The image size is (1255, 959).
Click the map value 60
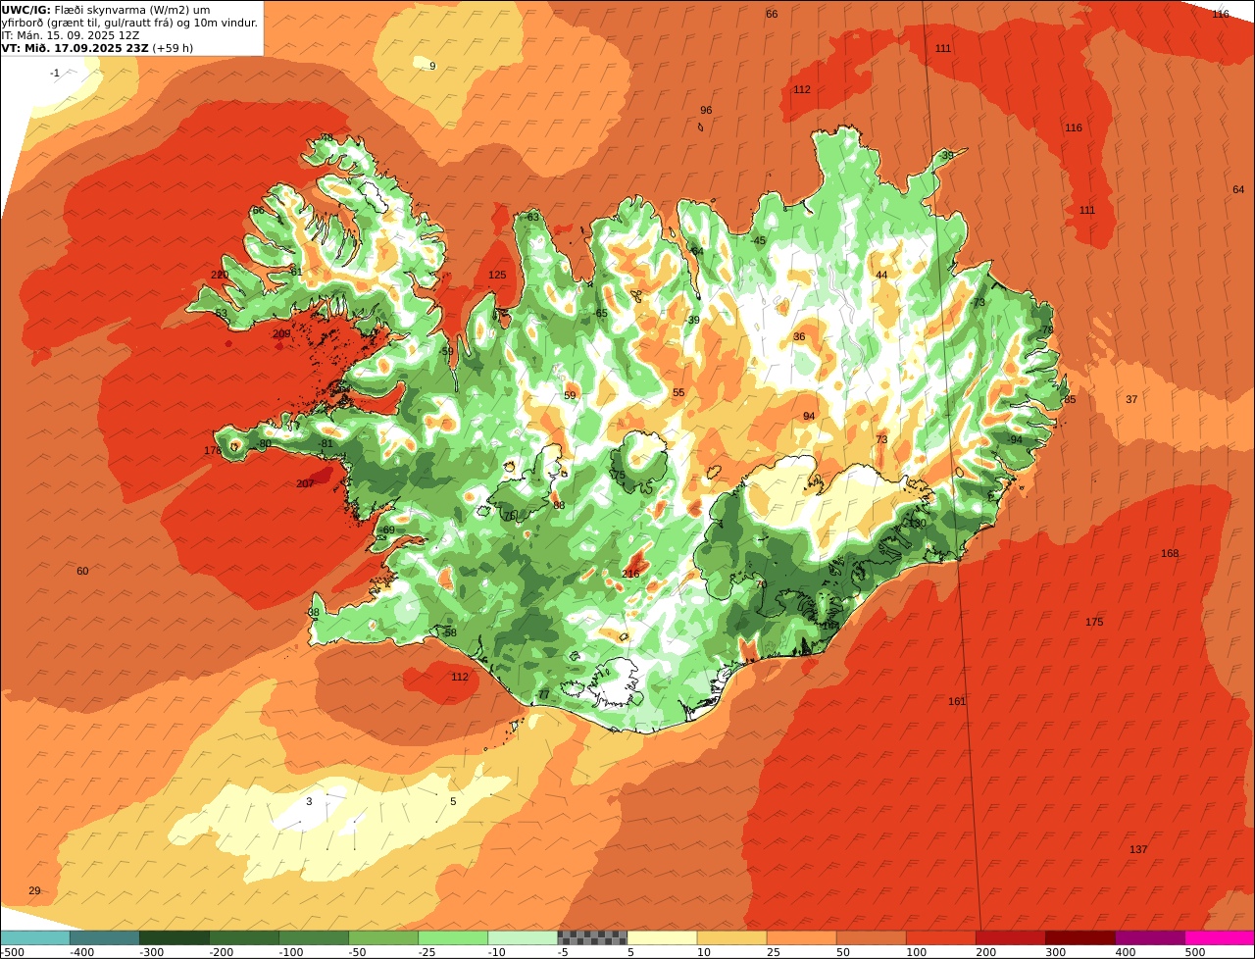click(82, 571)
